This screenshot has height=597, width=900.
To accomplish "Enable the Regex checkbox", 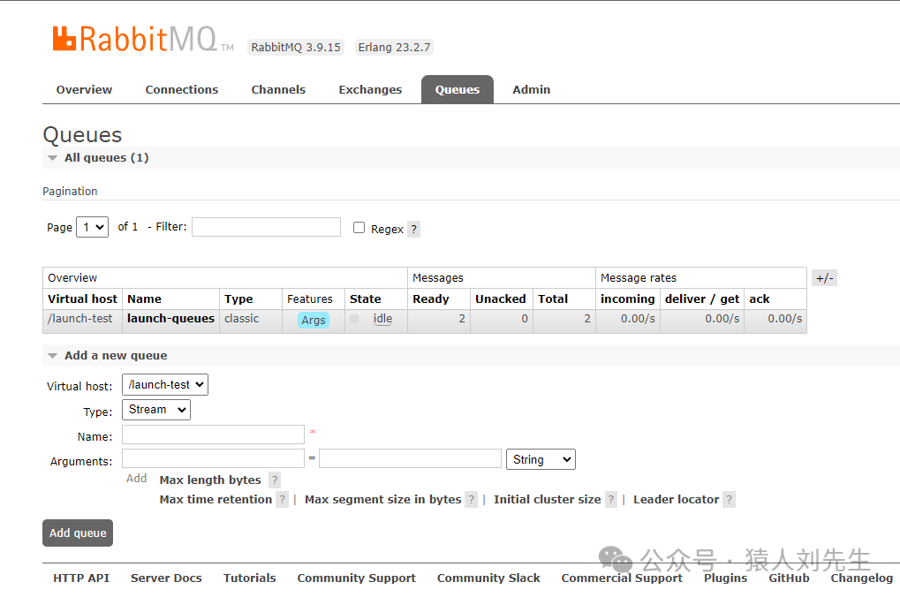I will 359,227.
